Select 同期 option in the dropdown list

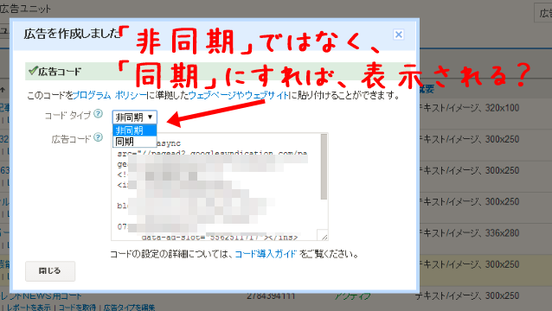click(134, 142)
